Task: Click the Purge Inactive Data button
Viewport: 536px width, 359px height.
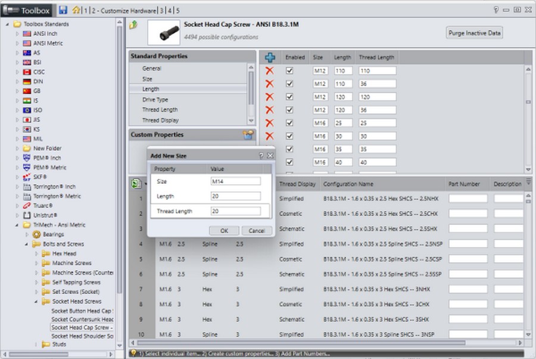Action: [x=475, y=33]
